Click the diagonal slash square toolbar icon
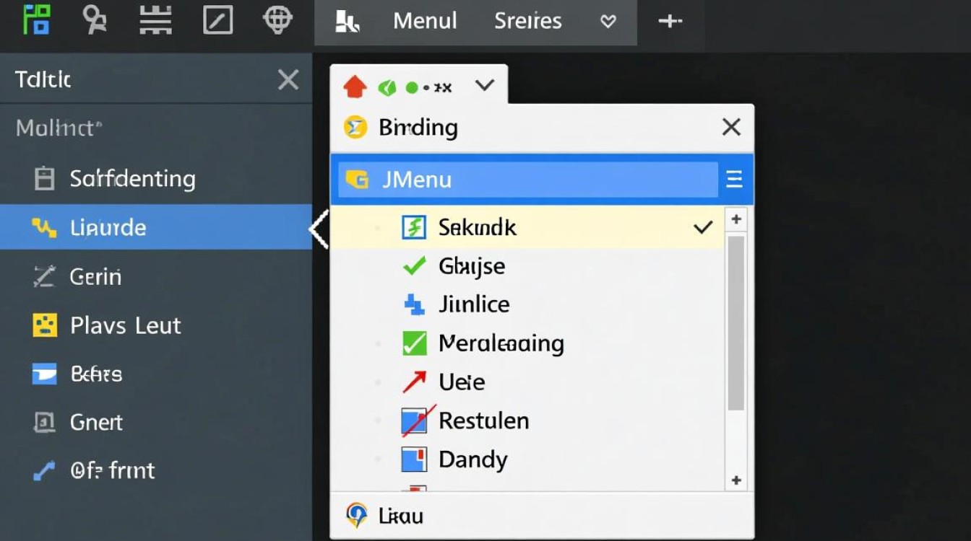The image size is (971, 541). [x=217, y=19]
